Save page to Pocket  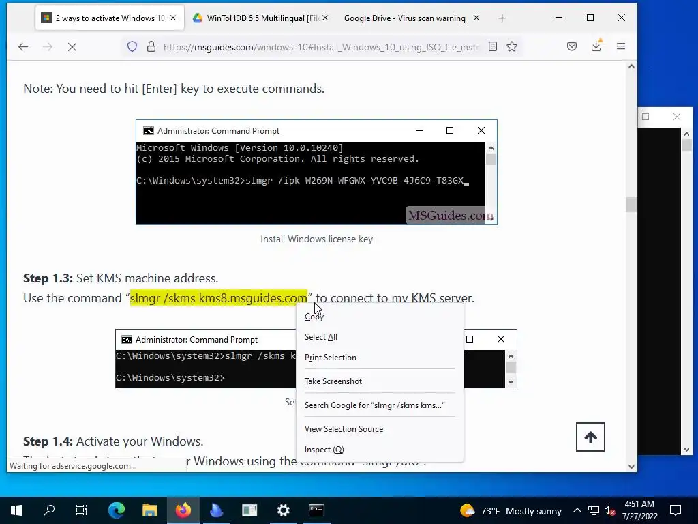coord(572,46)
